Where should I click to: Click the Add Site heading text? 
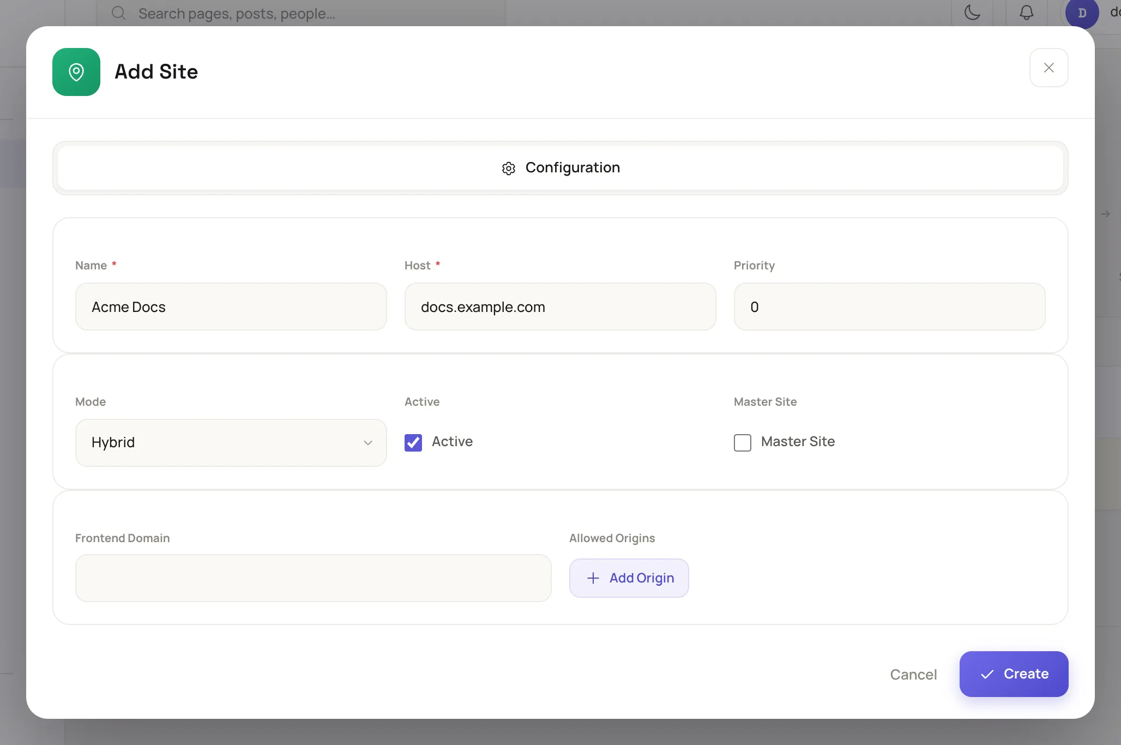[156, 72]
